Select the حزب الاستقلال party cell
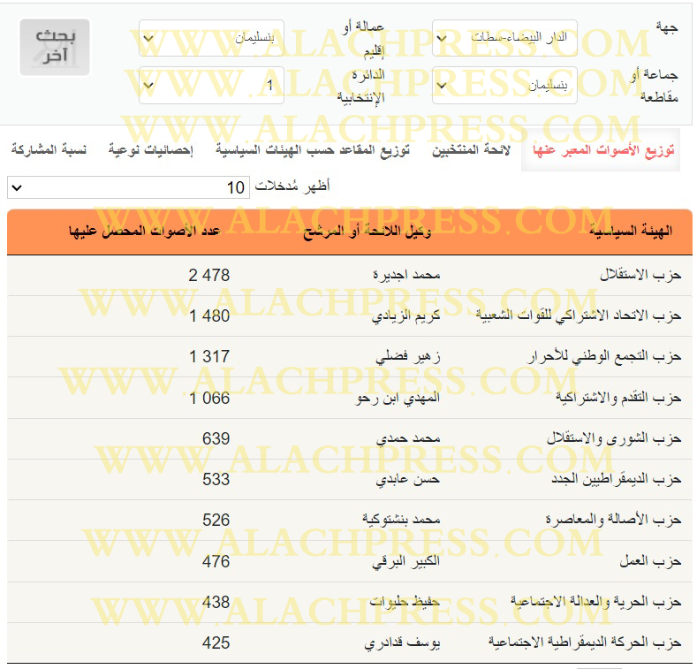The width and height of the screenshot is (697, 669). pos(640,275)
